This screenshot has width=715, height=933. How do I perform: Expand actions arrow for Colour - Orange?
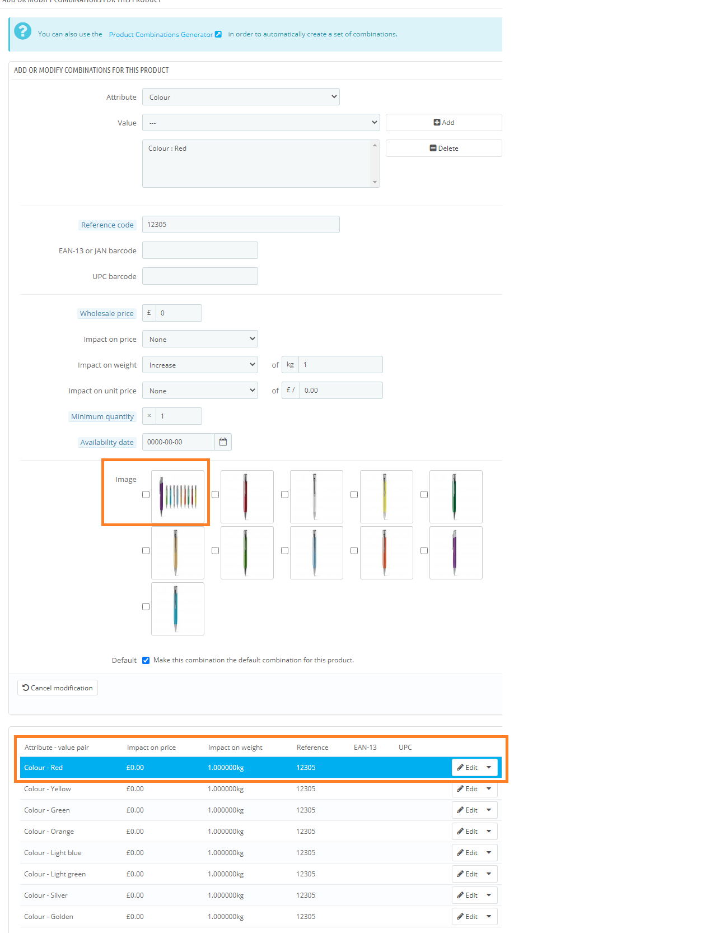489,832
